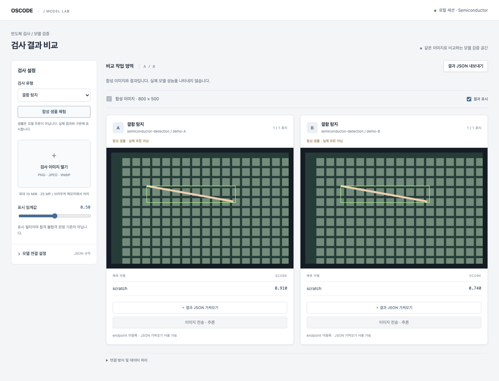Toggle the 결과 표시 checkbox
The height and width of the screenshot is (381, 499).
tap(469, 99)
